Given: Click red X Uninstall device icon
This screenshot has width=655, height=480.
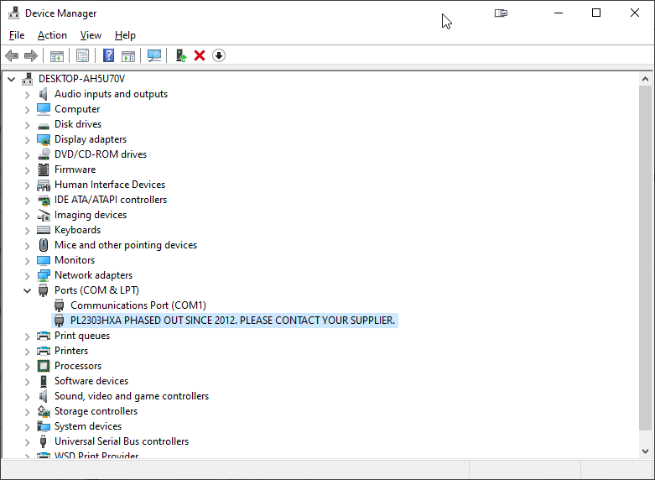Looking at the screenshot, I should [x=200, y=55].
